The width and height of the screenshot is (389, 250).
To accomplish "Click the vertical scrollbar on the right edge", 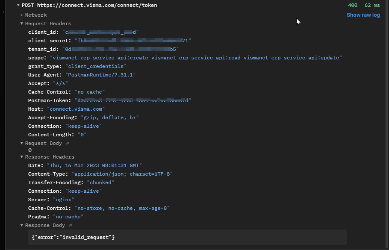I will (387, 124).
